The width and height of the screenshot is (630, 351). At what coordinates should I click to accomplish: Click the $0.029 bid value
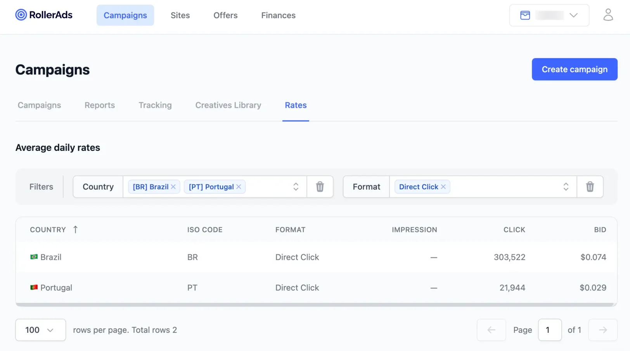pyautogui.click(x=593, y=288)
